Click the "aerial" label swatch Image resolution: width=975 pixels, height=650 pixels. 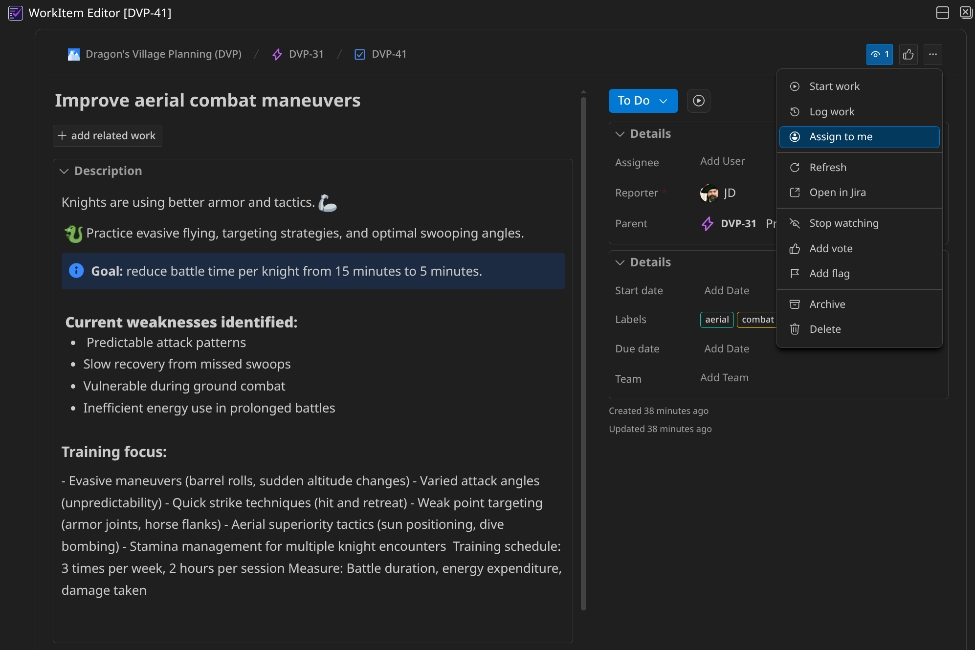point(716,320)
